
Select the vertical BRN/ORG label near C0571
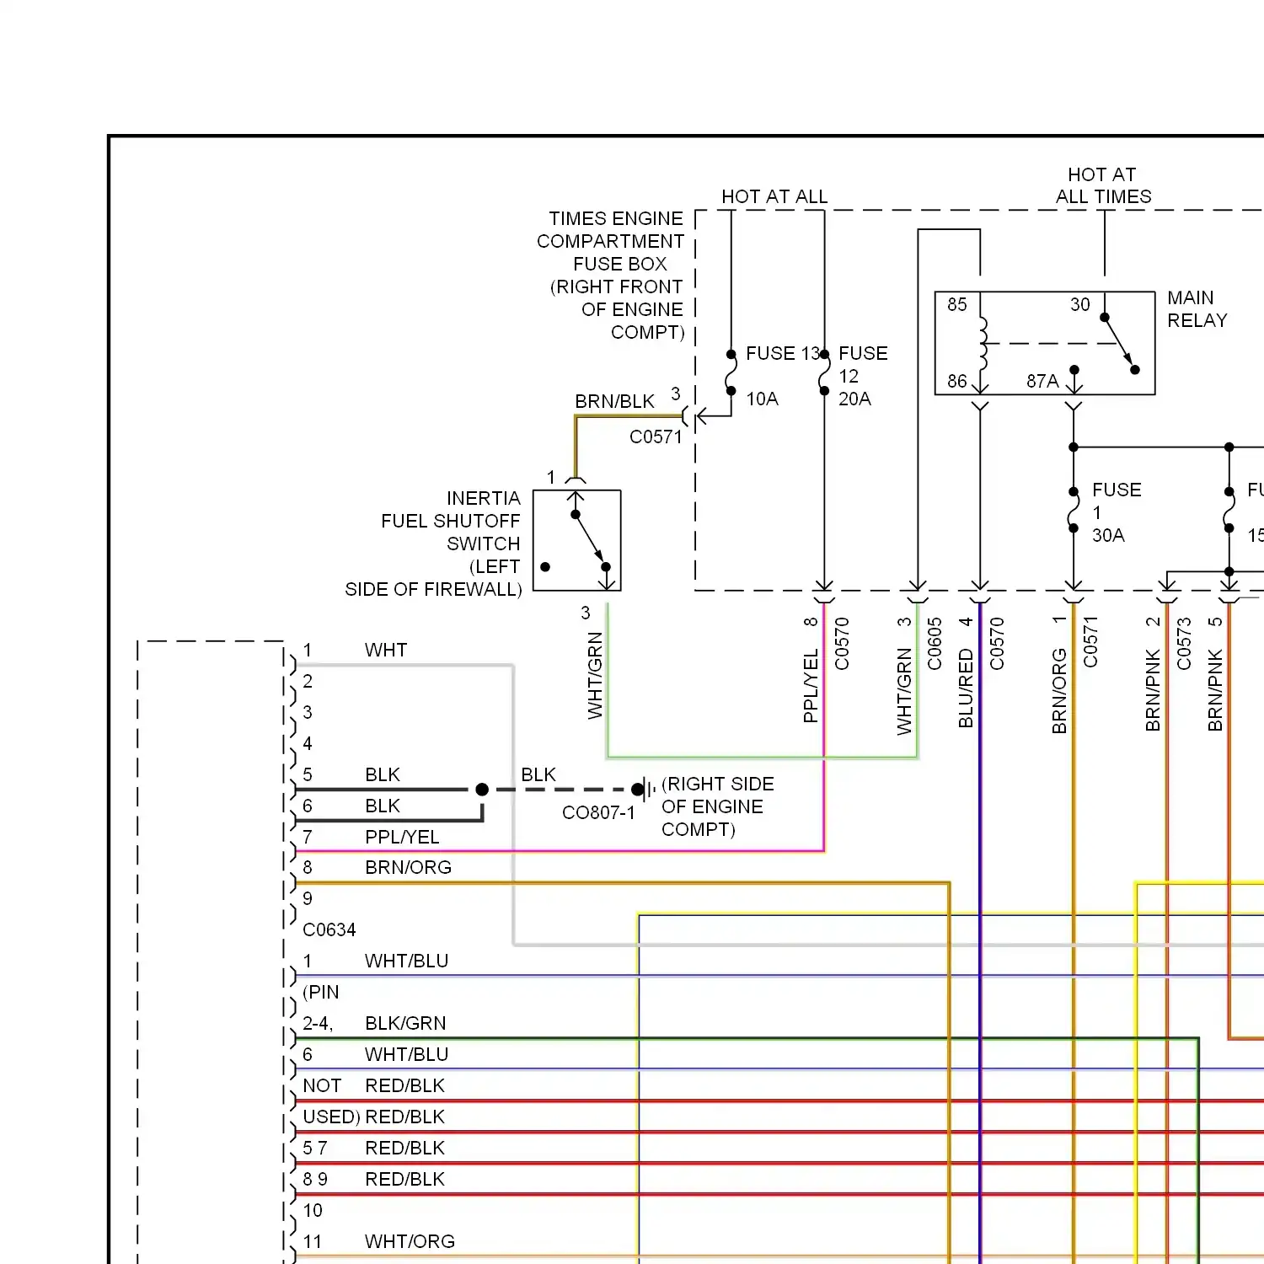tap(1059, 691)
